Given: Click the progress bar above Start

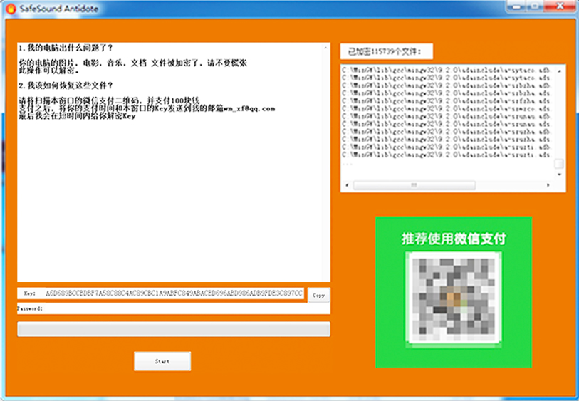Looking at the screenshot, I should click(174, 329).
